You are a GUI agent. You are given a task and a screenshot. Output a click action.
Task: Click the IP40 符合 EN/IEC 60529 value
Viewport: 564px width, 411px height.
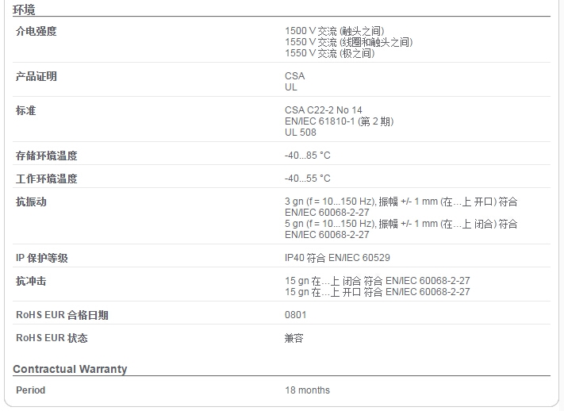(337, 258)
